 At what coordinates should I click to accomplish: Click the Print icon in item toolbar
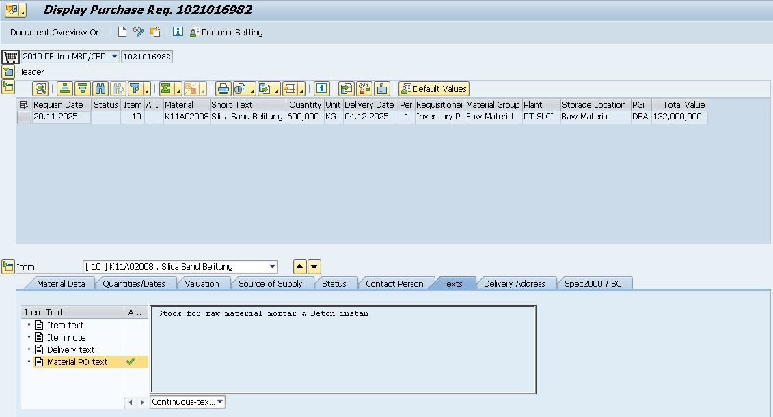click(223, 89)
